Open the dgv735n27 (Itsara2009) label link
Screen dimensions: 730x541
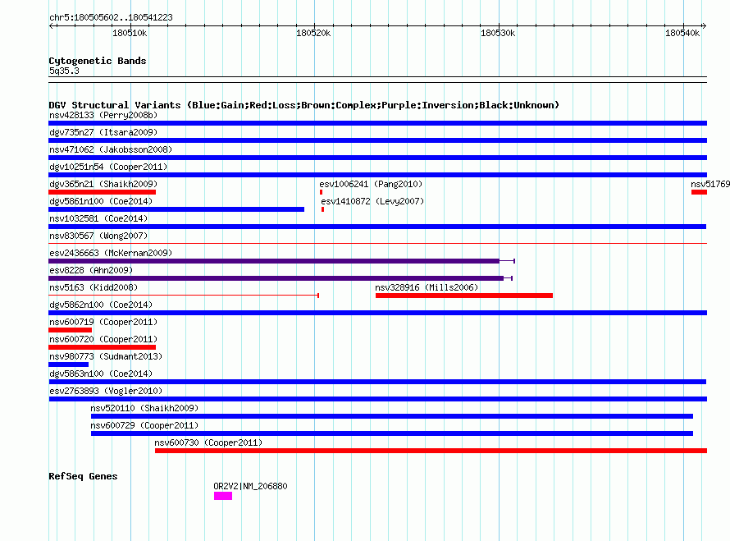[x=103, y=132]
